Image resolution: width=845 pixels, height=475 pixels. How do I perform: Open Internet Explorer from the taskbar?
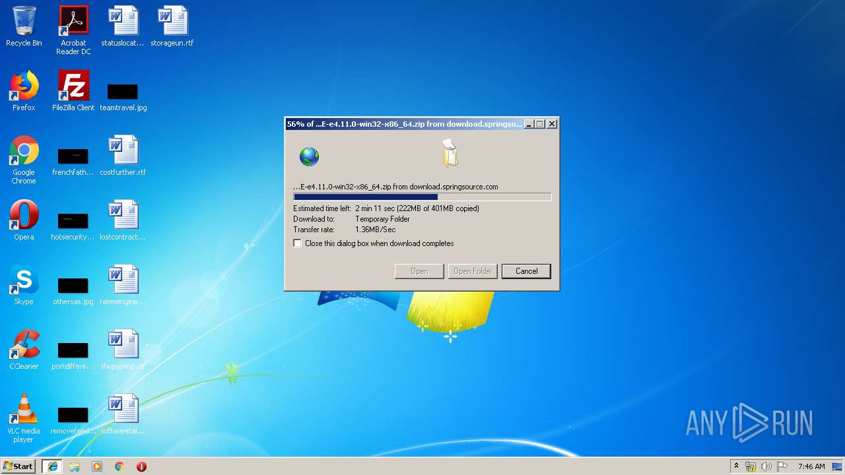coord(52,466)
